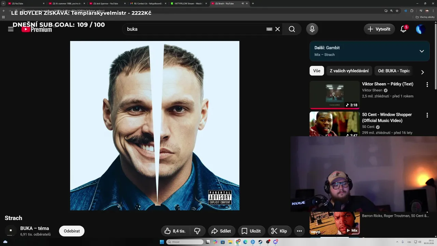Screen dimensions: 437x246
Task: Click the CES keyboard language indicator
Action: pos(409,242)
